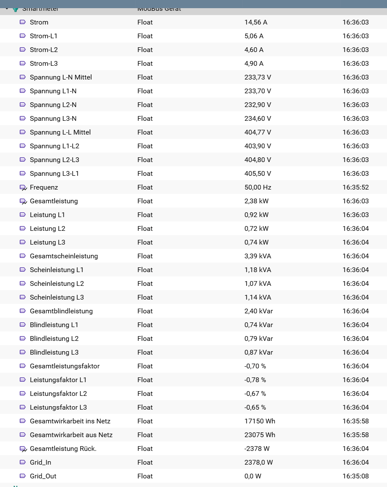Collapse the Smartmeter tree node arrow

7,9
